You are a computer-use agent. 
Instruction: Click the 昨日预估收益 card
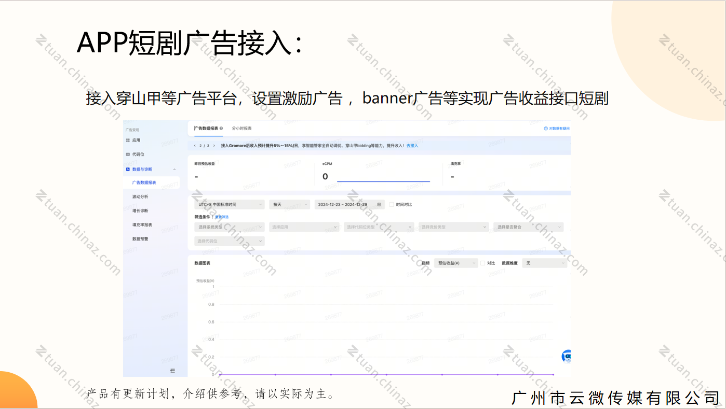pyautogui.click(x=251, y=172)
